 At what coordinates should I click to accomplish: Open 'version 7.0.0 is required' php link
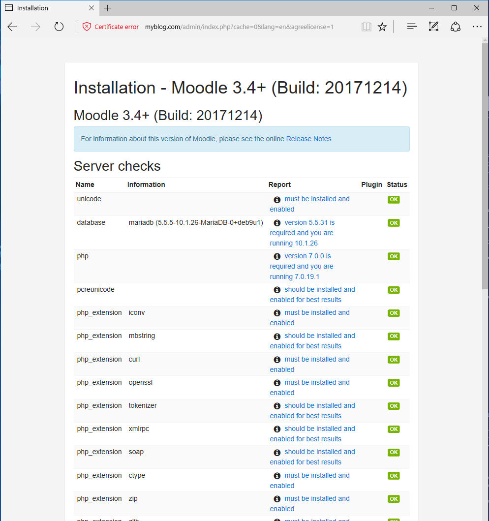[301, 266]
